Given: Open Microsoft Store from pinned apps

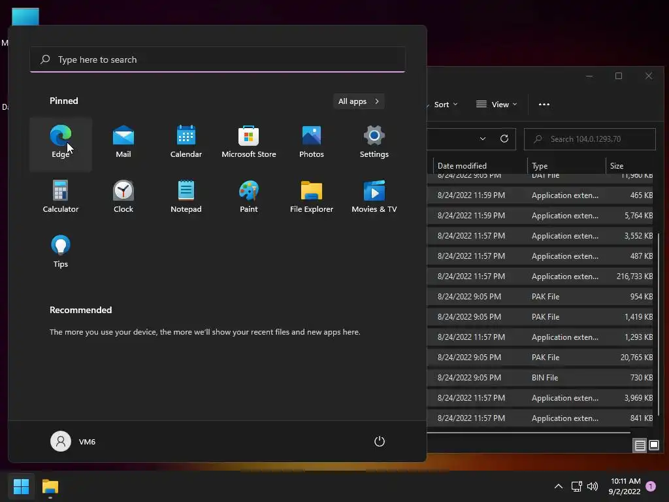Looking at the screenshot, I should [x=249, y=144].
